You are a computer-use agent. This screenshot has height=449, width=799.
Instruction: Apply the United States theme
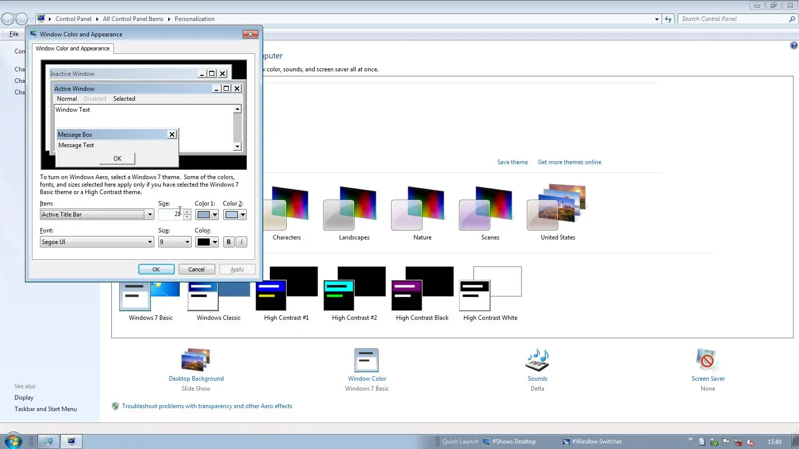point(556,208)
